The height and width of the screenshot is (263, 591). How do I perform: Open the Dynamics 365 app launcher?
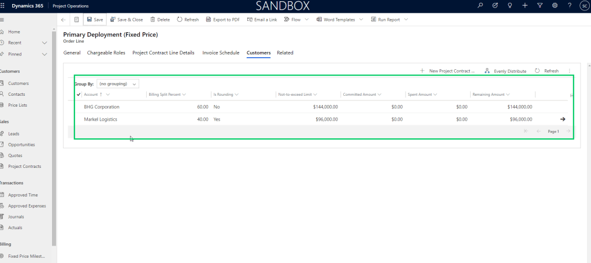(x=3, y=6)
